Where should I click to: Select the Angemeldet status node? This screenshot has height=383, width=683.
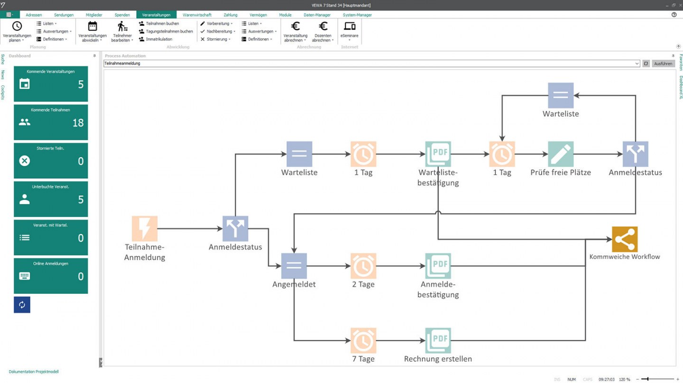point(294,266)
